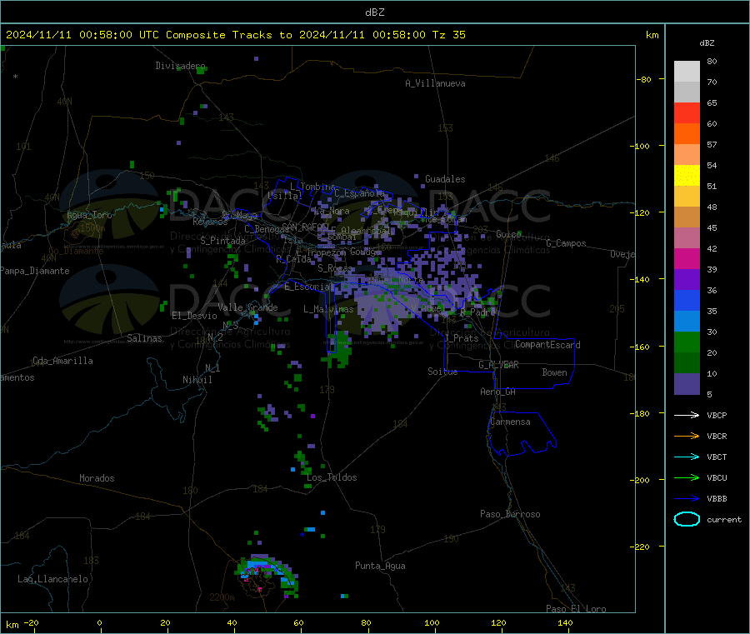
Task: Click the Aero_GA map label
Action: (x=497, y=392)
